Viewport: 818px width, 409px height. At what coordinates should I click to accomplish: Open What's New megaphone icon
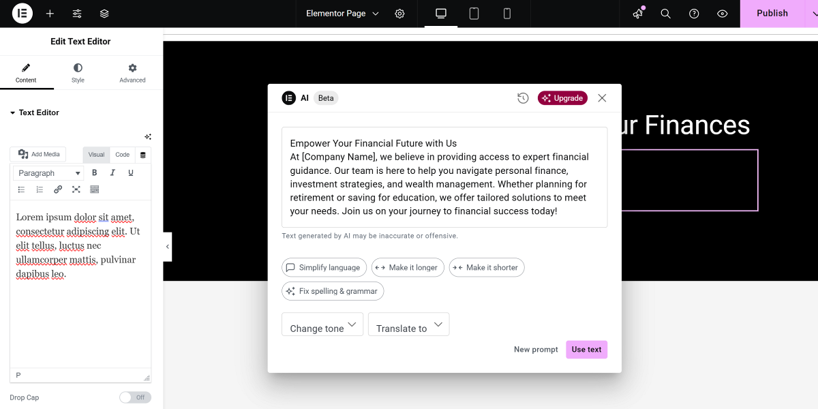(637, 14)
